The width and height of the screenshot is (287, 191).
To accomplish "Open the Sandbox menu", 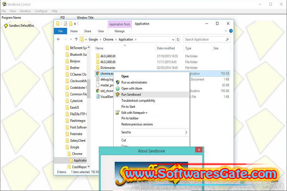I will click(25, 11).
